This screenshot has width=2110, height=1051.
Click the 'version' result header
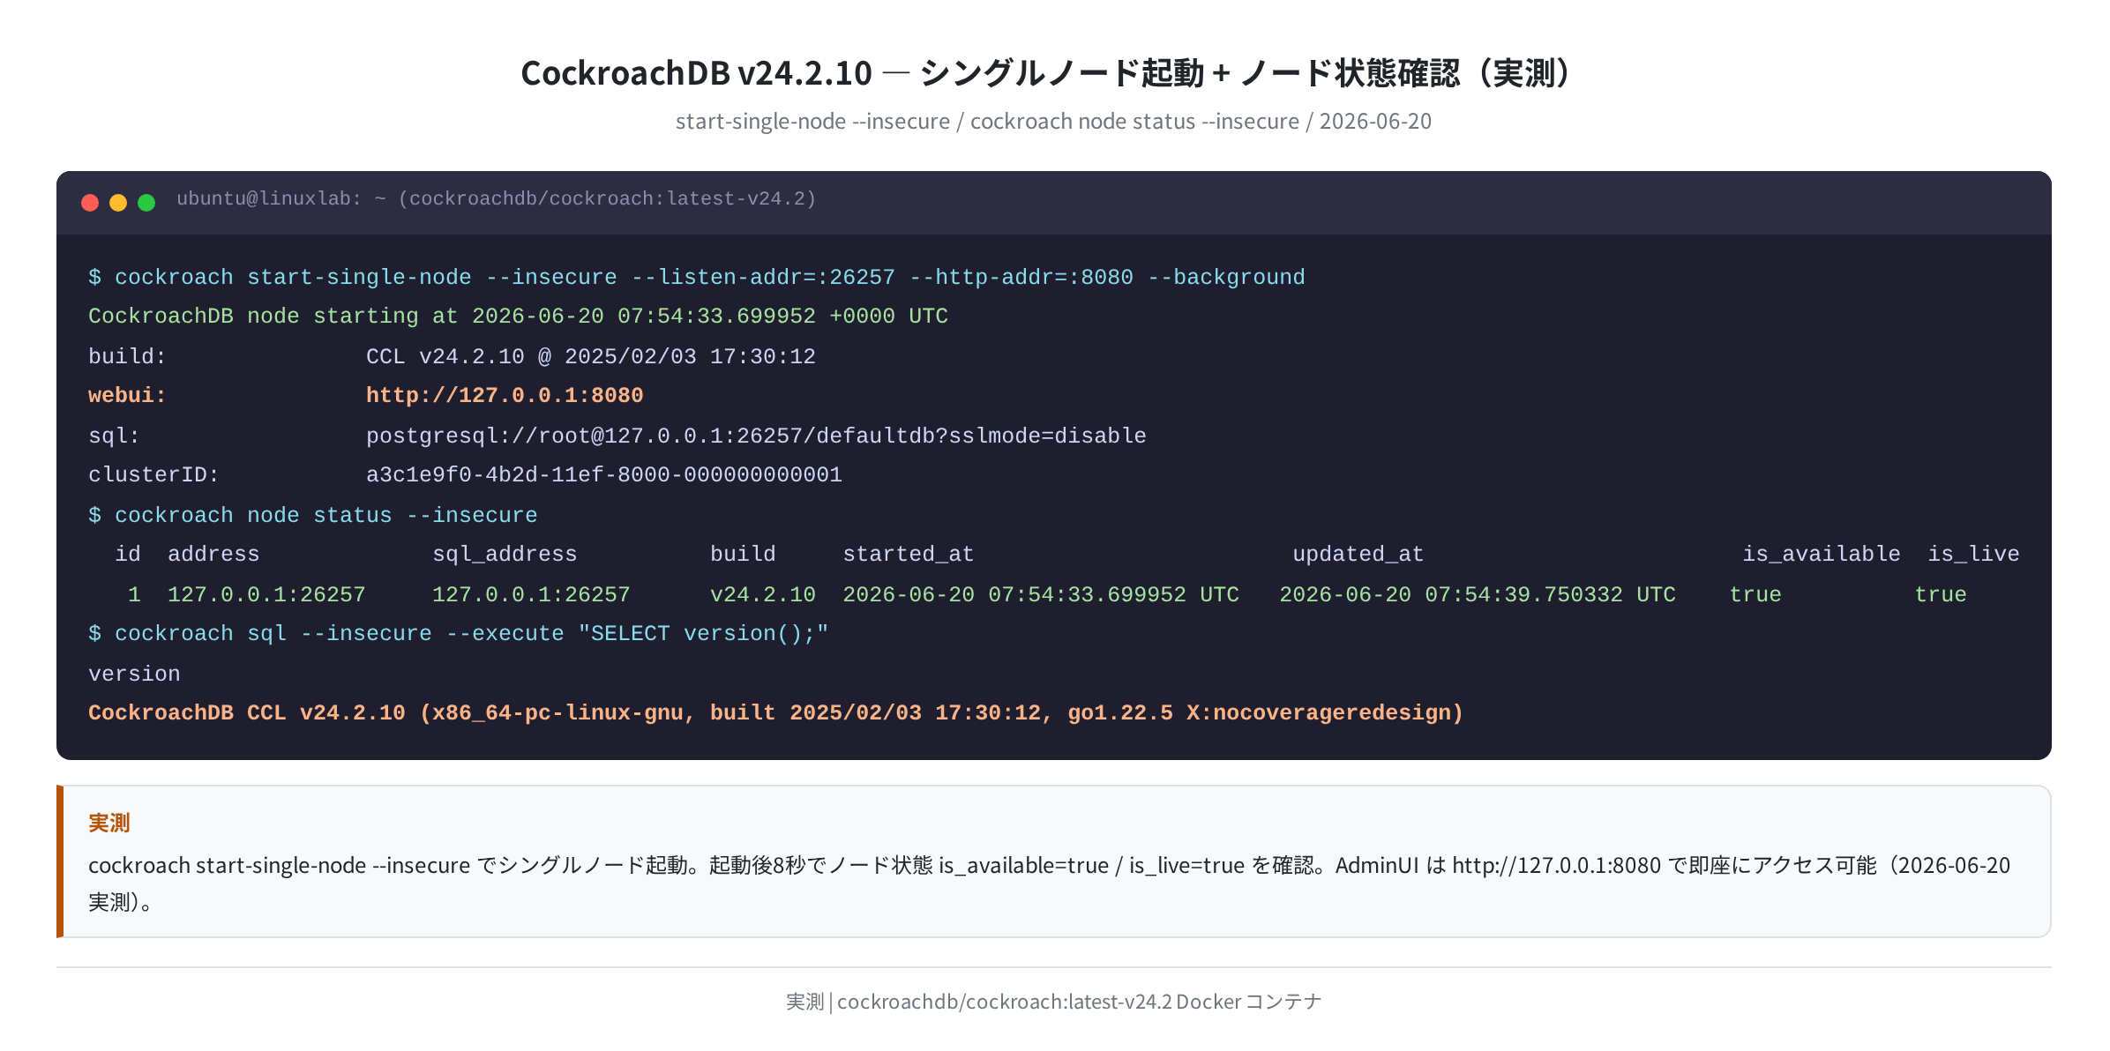pyautogui.click(x=134, y=674)
